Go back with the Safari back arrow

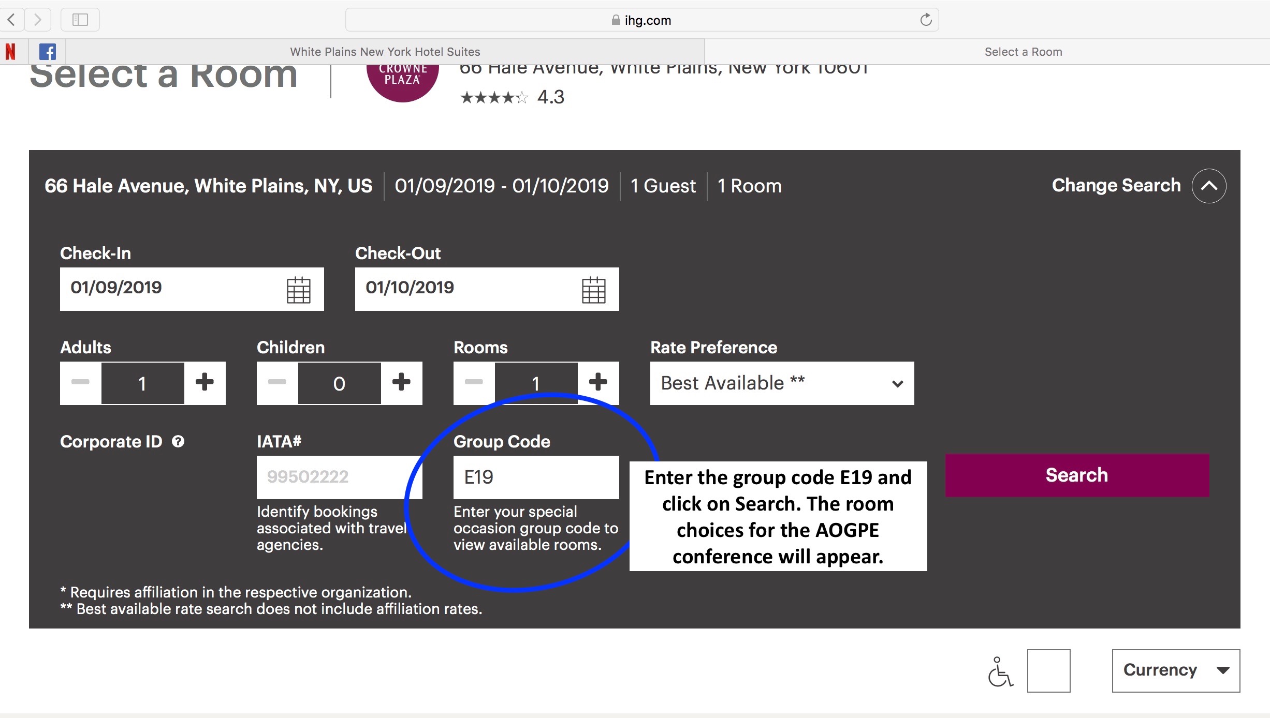click(x=11, y=20)
